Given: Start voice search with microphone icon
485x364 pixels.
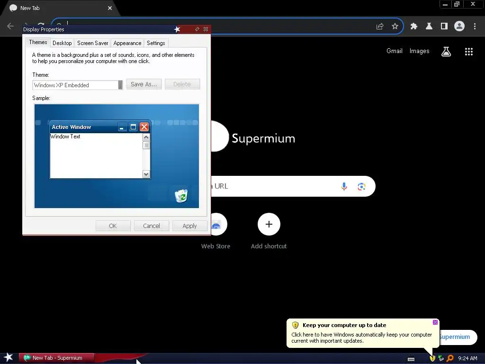Looking at the screenshot, I should pos(344,186).
